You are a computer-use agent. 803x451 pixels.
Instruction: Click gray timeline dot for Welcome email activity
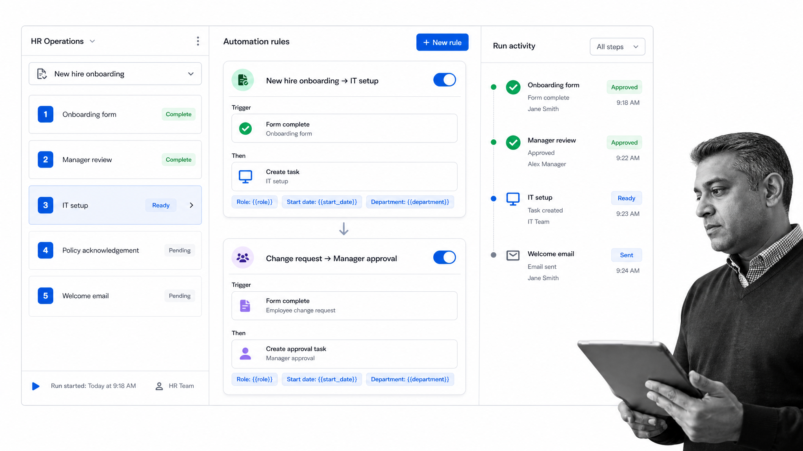click(x=494, y=255)
